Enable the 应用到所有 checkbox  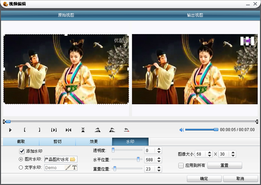click(181, 165)
